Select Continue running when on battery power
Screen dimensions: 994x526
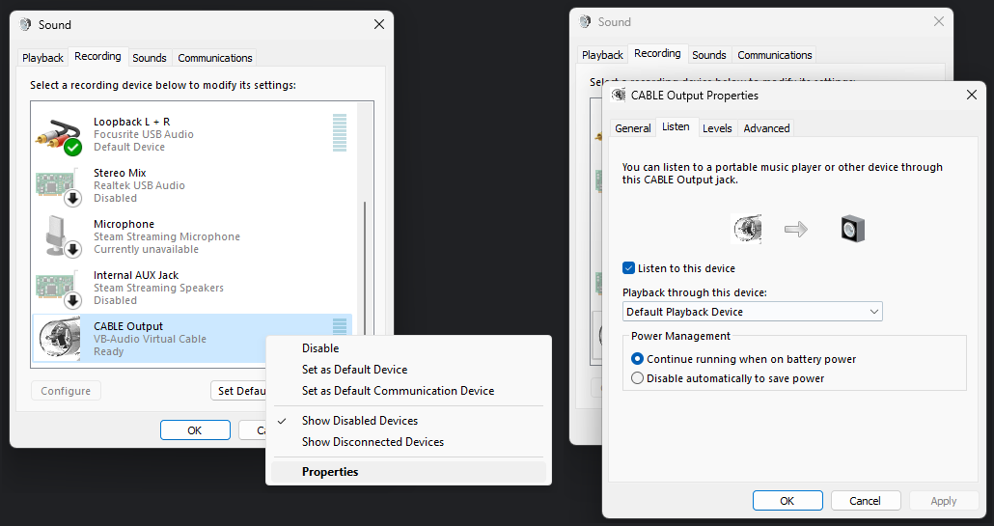tap(638, 359)
